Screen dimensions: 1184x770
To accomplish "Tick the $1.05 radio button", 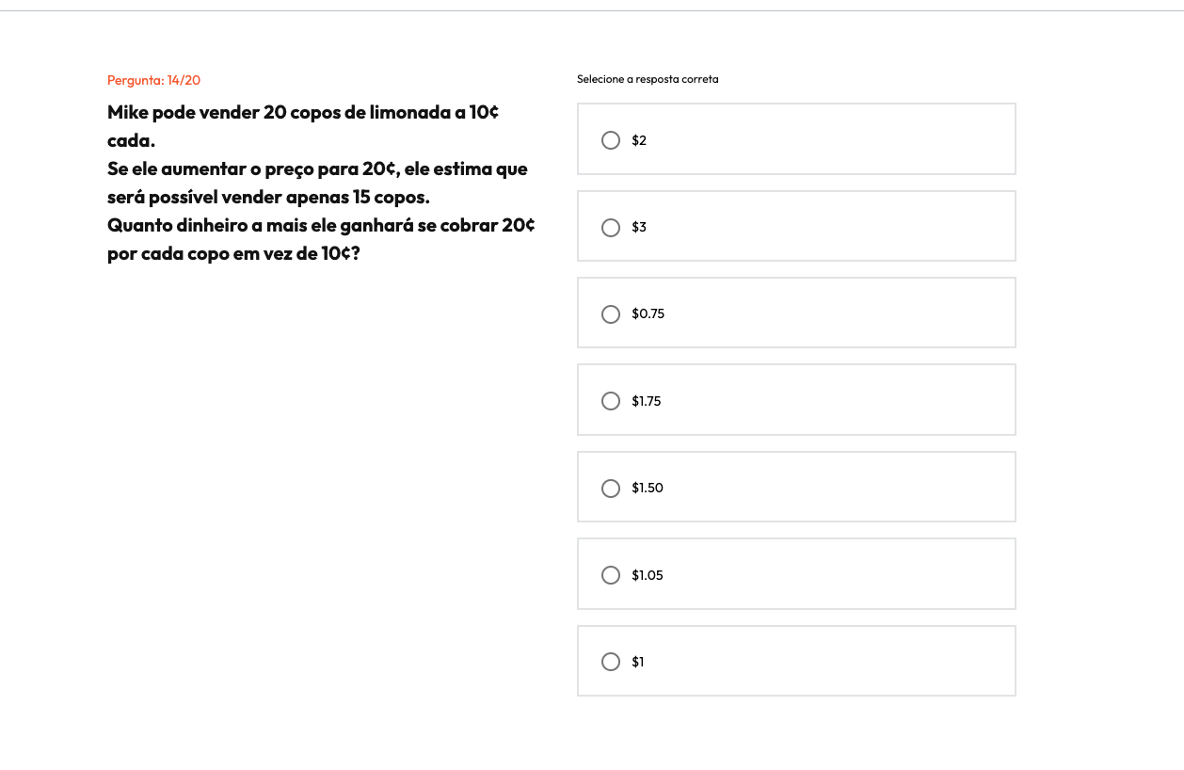I will click(611, 575).
